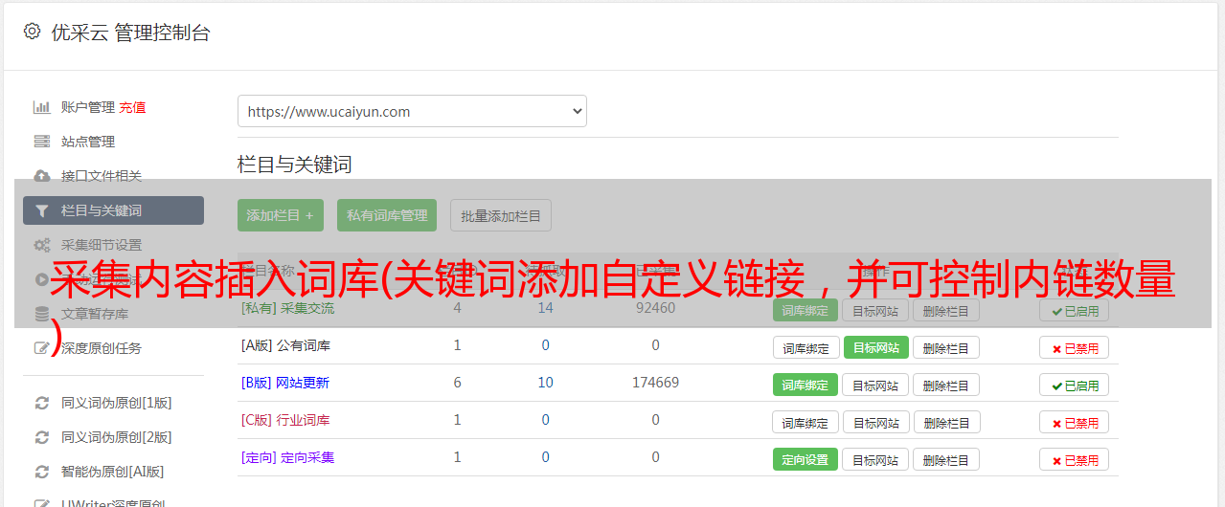The width and height of the screenshot is (1225, 507).
Task: Click the edit icon for 深度原创任务
Action: point(41,348)
